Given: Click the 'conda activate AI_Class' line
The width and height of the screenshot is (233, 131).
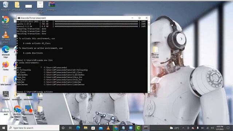Looking at the screenshot, I should 37,43.
